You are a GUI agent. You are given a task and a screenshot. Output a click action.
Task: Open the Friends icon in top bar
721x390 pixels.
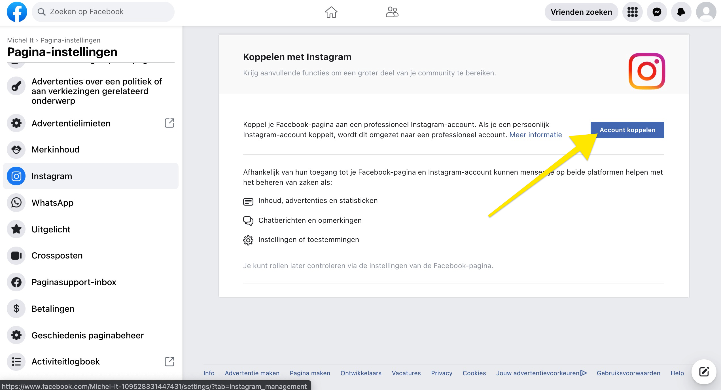click(392, 12)
